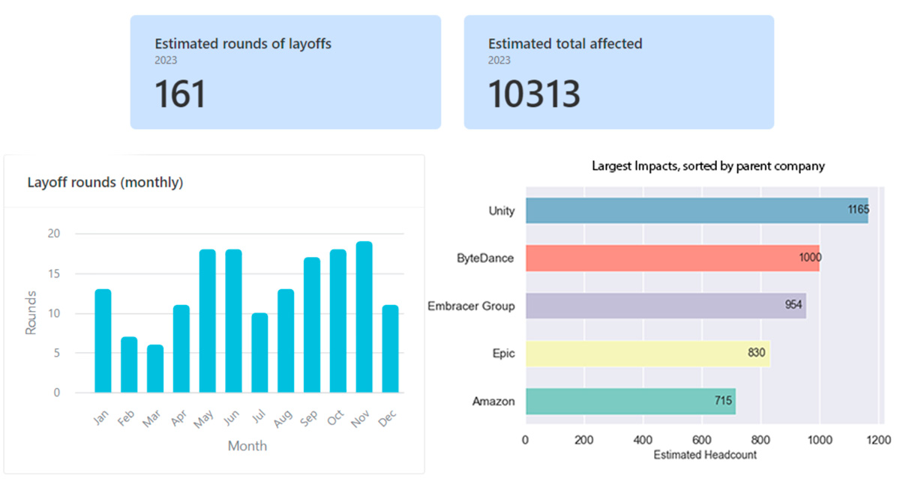Click the 'Unity' company axis label
The image size is (900, 487).
tap(502, 211)
